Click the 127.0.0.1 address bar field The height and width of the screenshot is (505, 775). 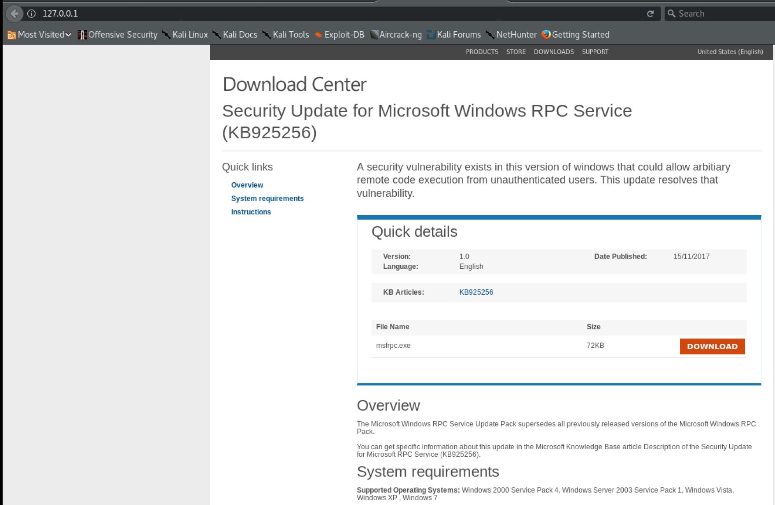308,14
